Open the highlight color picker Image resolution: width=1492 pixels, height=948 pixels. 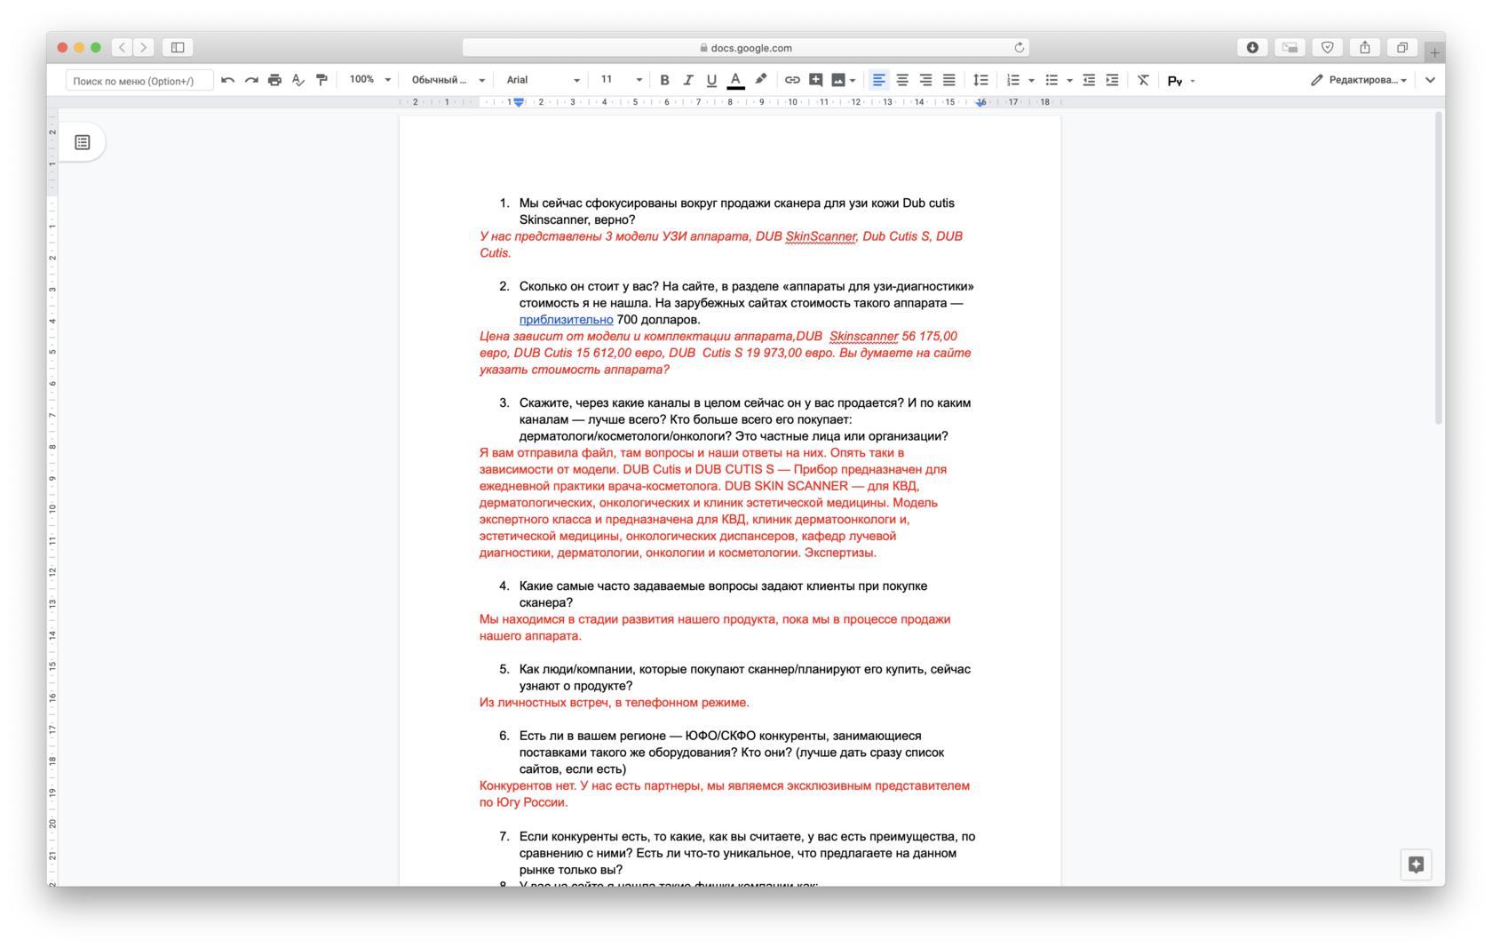[x=760, y=80]
